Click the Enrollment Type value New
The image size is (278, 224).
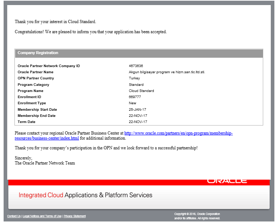(x=133, y=103)
